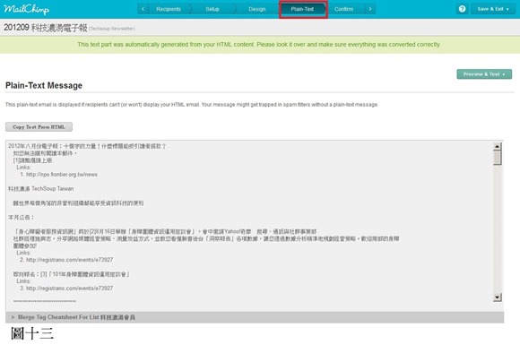This screenshot has width=520, height=353.
Task: Go to the Confirm step
Action: 343,9
